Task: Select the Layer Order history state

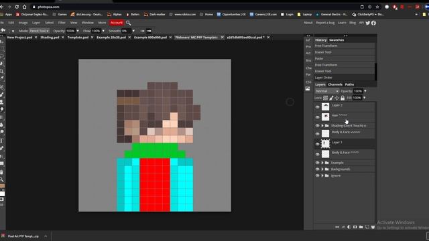Action: [x=344, y=78]
